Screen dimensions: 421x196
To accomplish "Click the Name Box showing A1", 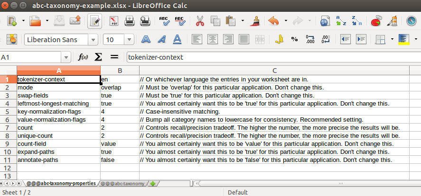I will [x=31, y=57].
